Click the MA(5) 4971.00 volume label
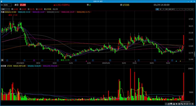The image size is (196, 106). pos(20,66)
